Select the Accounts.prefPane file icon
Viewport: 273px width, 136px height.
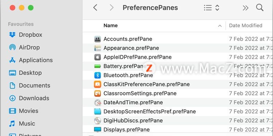point(98,39)
